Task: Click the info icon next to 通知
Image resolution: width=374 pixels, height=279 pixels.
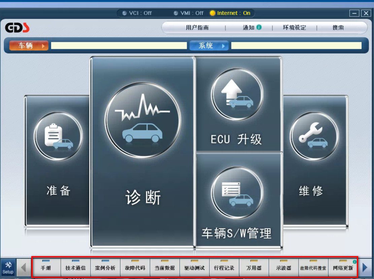Action: coord(259,27)
